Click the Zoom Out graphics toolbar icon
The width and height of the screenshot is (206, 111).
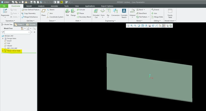135,26
